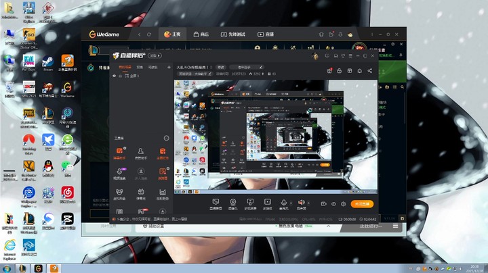Open the barrage show TV icon

pyautogui.click(x=141, y=194)
